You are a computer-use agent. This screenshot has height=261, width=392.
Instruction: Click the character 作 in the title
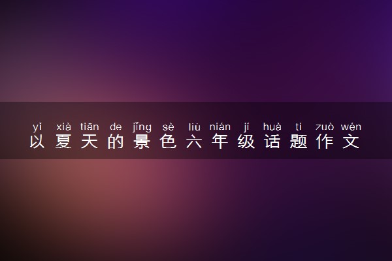click(325, 142)
